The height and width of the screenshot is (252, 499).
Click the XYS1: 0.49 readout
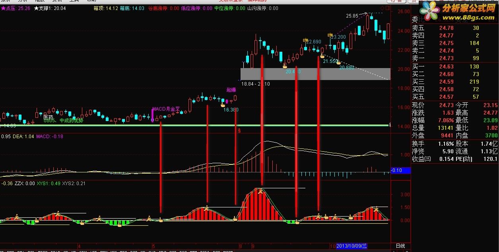pyautogui.click(x=49, y=184)
